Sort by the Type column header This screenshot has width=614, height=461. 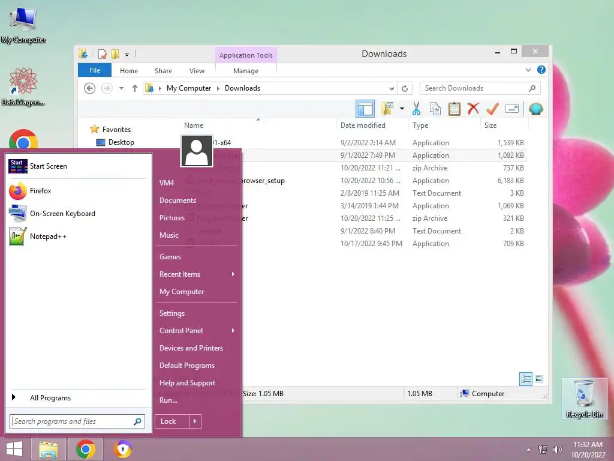(420, 125)
